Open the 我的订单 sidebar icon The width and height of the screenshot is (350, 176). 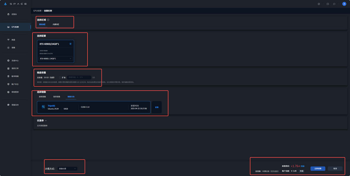point(8,68)
